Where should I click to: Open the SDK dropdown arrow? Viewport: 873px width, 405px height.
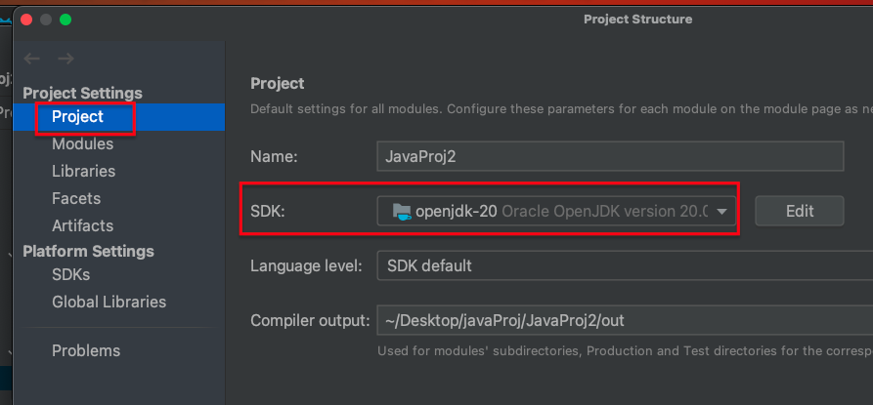click(x=721, y=212)
